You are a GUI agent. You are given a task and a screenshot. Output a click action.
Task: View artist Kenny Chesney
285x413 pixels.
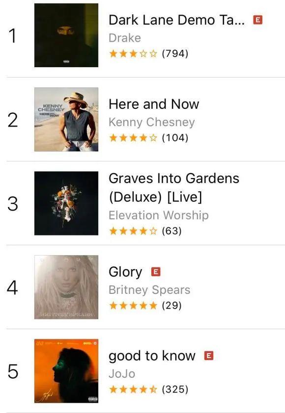[x=152, y=122]
